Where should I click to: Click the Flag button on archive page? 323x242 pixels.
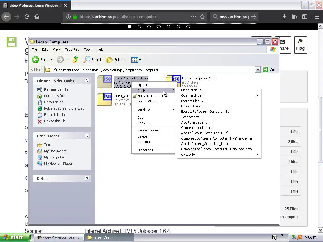click(x=300, y=45)
